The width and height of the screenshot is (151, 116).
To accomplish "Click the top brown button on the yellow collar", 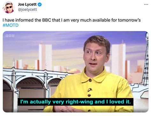I will [90, 80].
